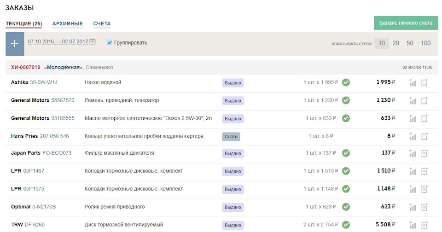Open chart icon for General Motors 55567573

[413, 101]
